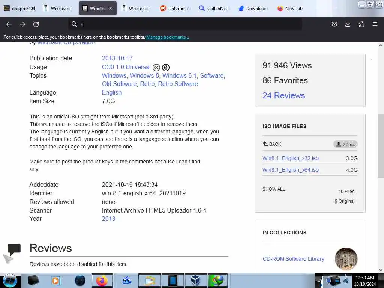The width and height of the screenshot is (384, 288).
Task: Open the Old Software topic link
Action: click(x=119, y=84)
